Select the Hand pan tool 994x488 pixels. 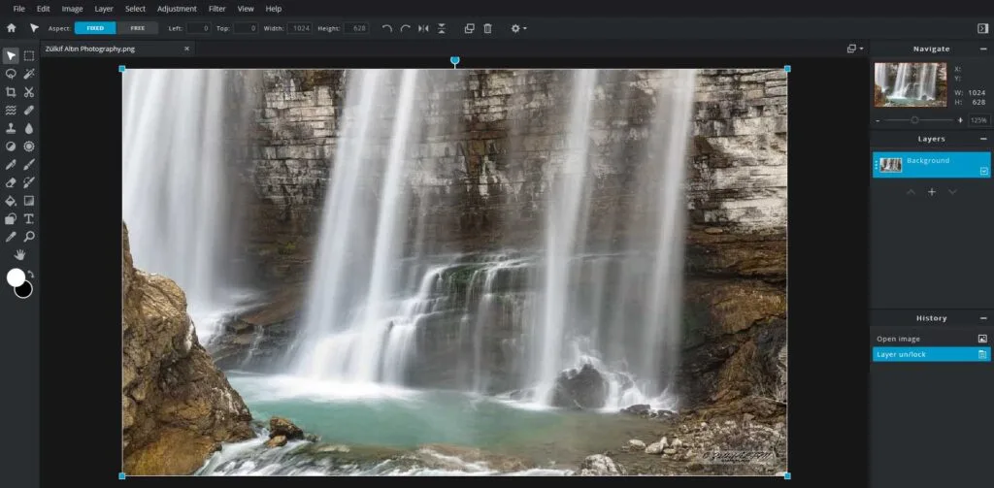[20, 255]
